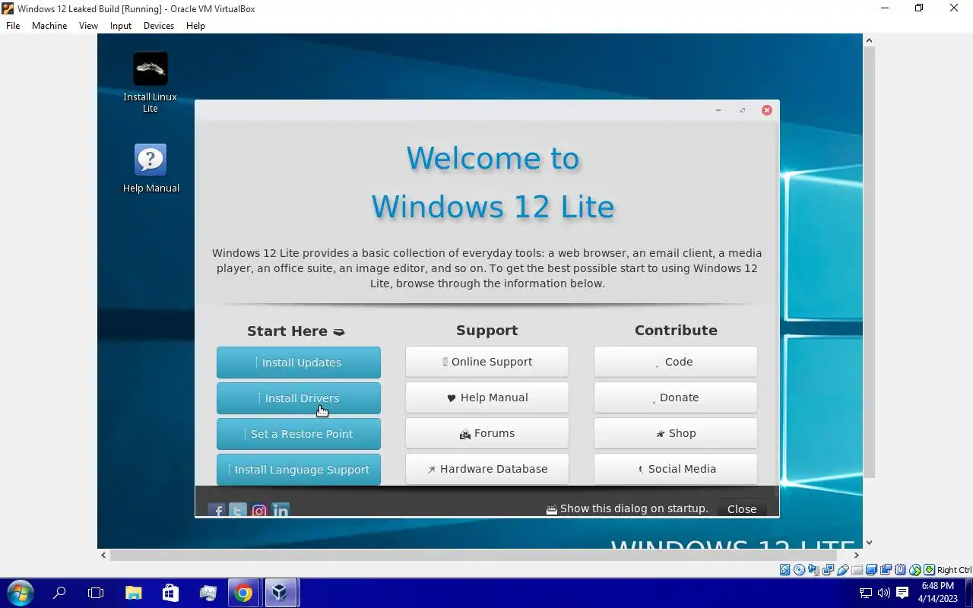
Task: Click Install Language Support button
Action: click(299, 470)
